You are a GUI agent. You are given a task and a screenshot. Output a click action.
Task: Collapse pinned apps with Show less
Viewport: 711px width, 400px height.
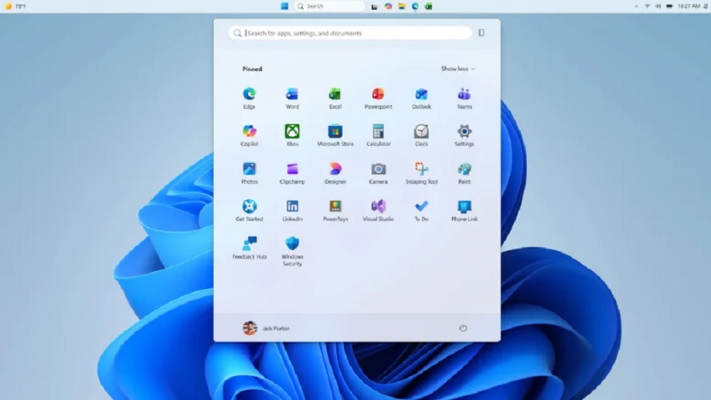[x=458, y=69]
